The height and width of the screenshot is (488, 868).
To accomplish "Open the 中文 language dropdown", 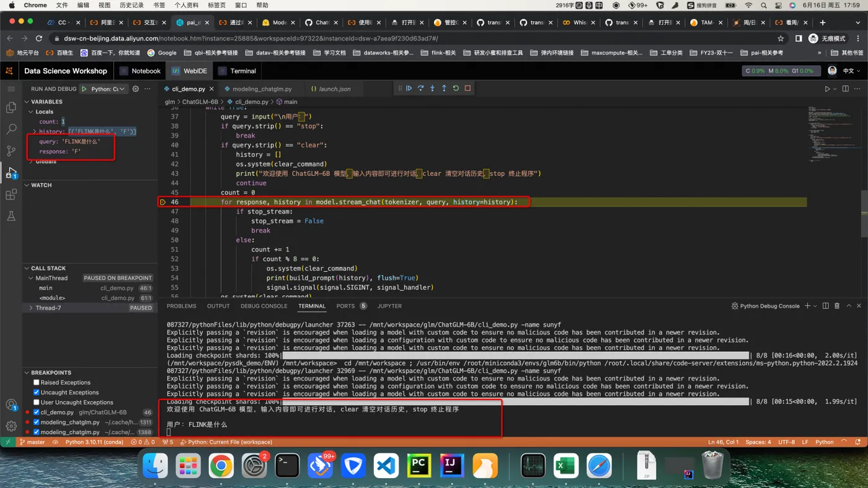I will click(851, 71).
